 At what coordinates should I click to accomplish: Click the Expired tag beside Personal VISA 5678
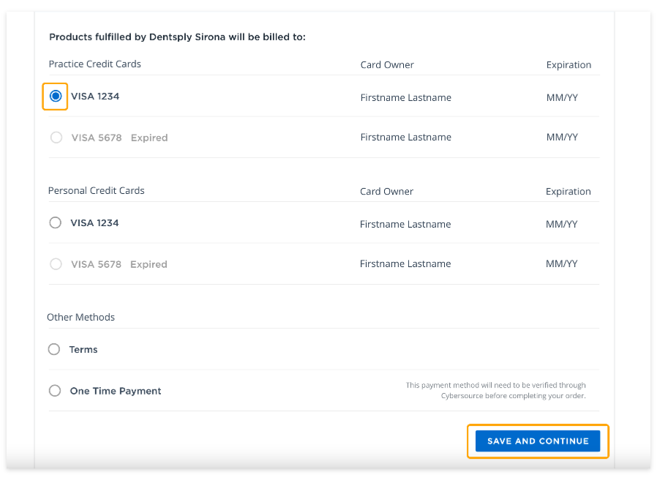(149, 264)
